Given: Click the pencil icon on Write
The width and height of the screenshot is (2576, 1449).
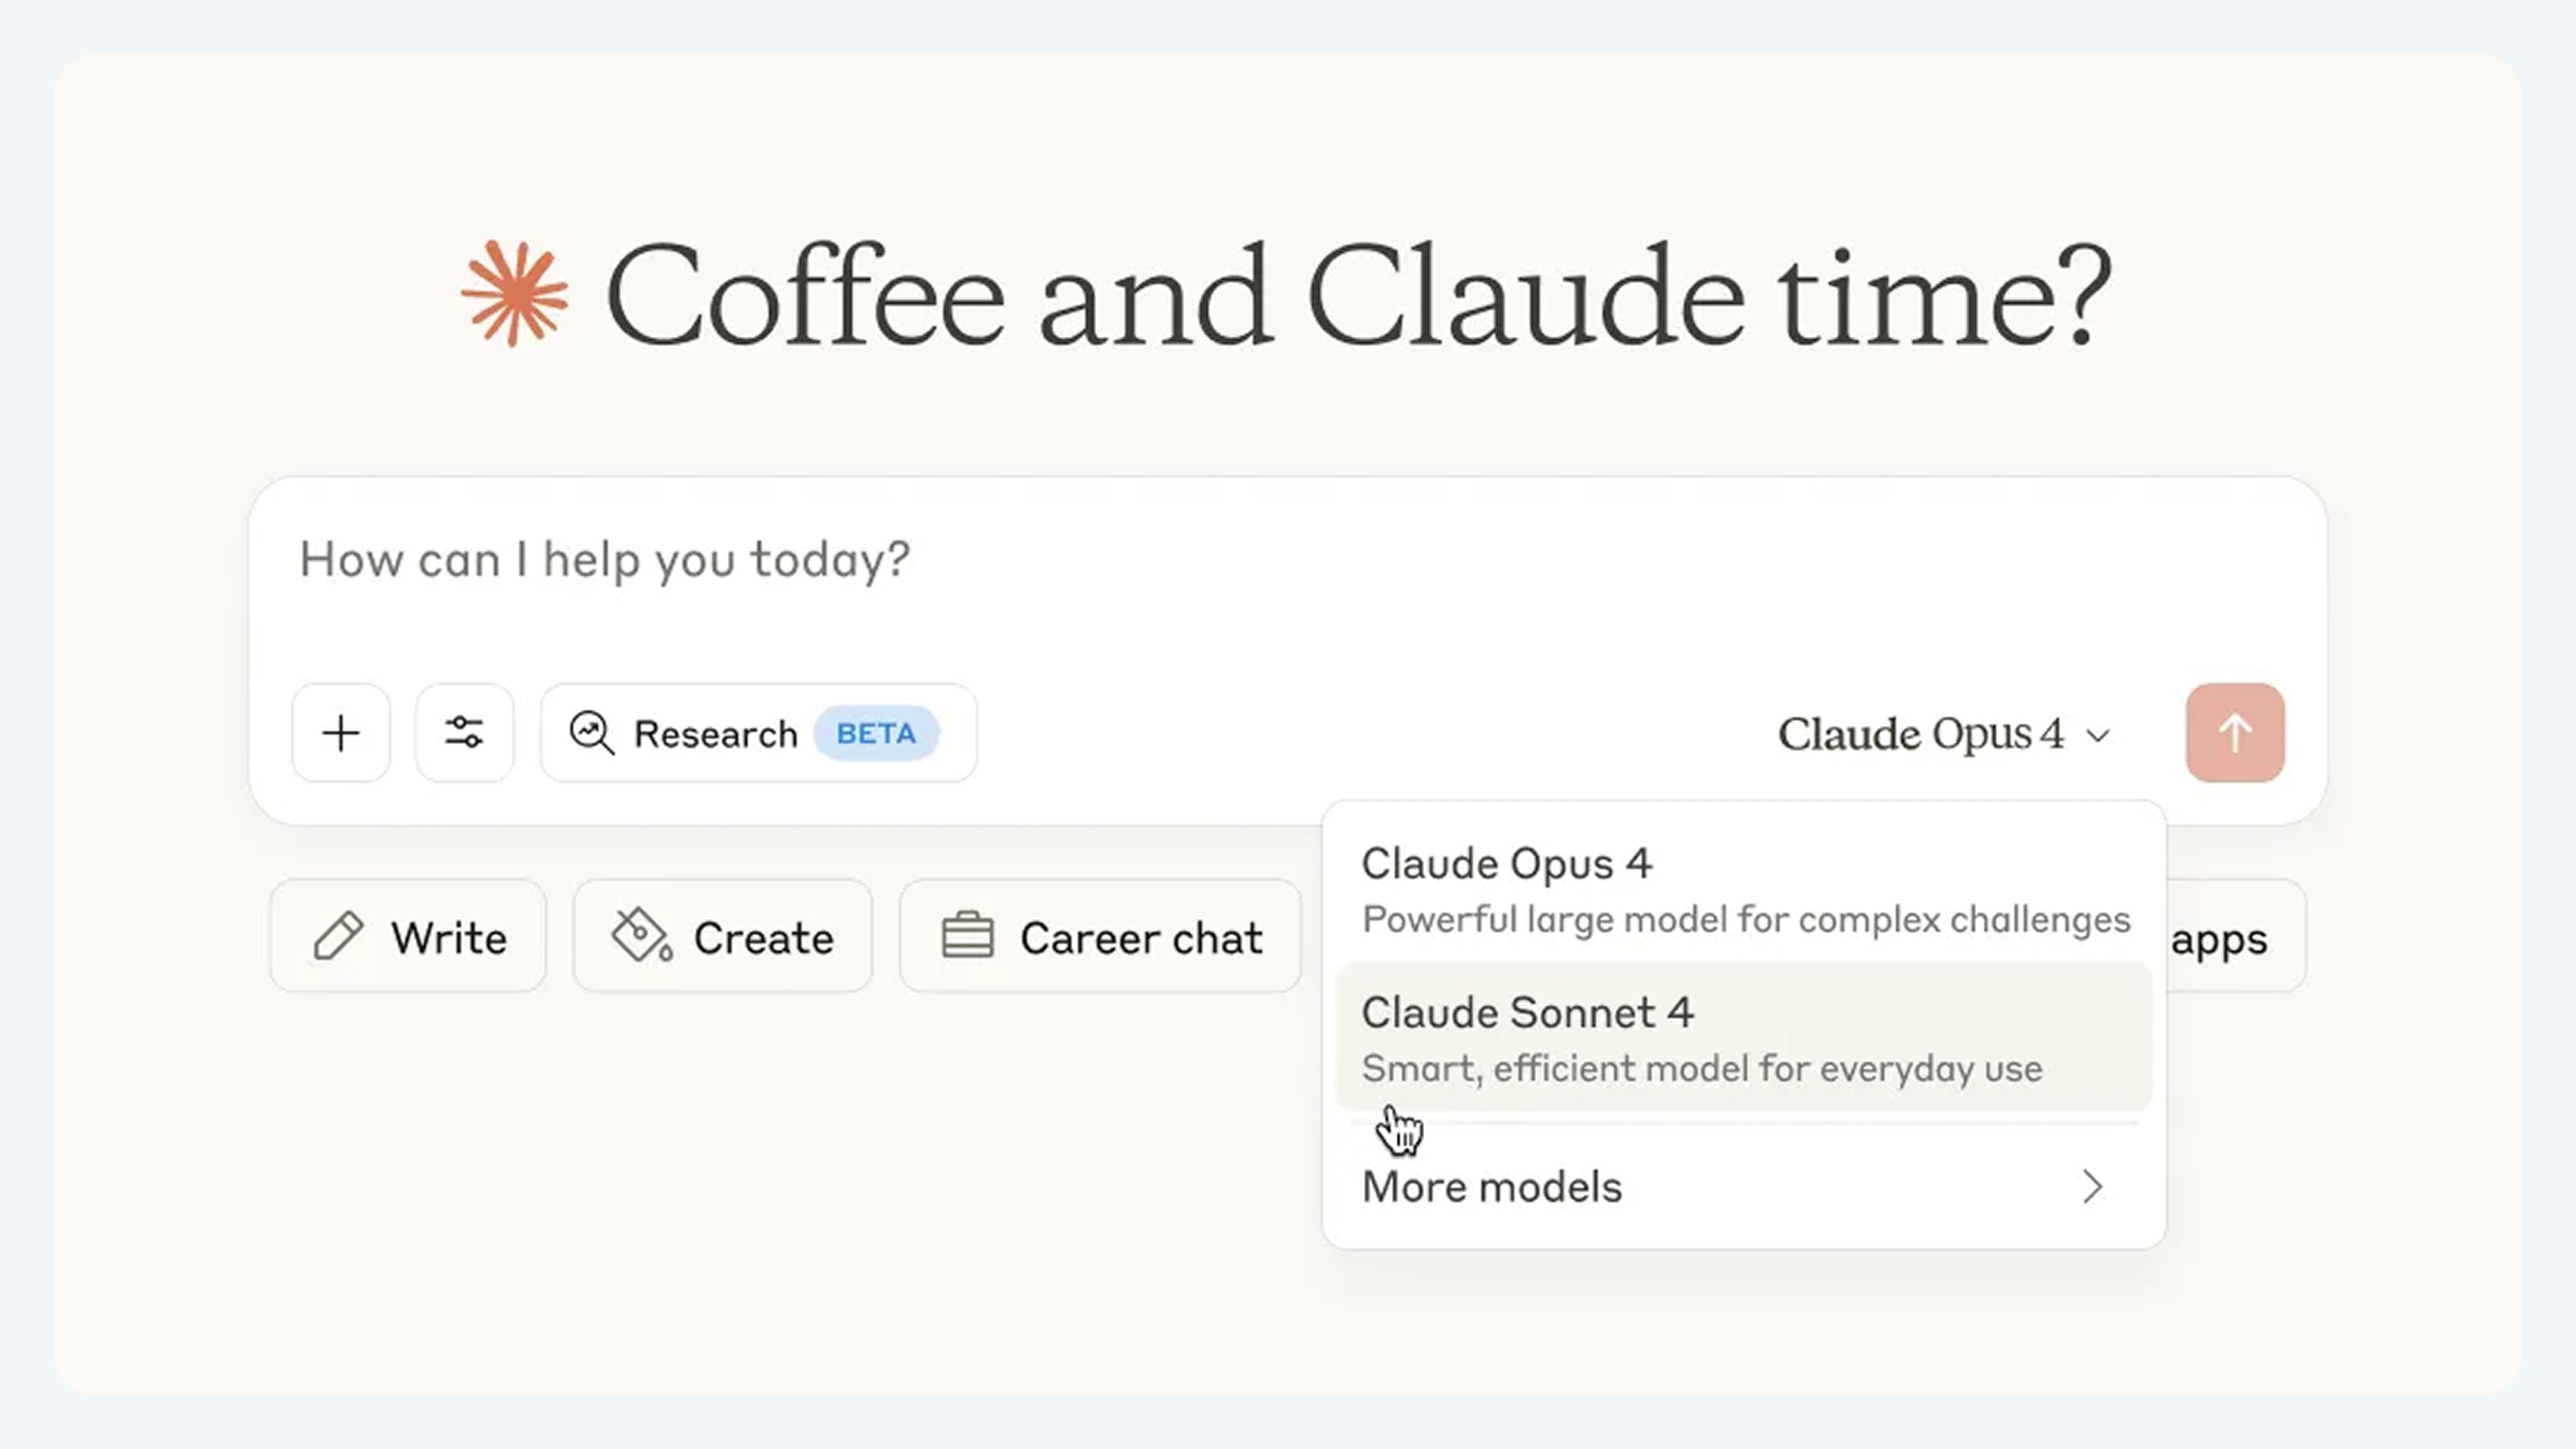Looking at the screenshot, I should (338, 937).
